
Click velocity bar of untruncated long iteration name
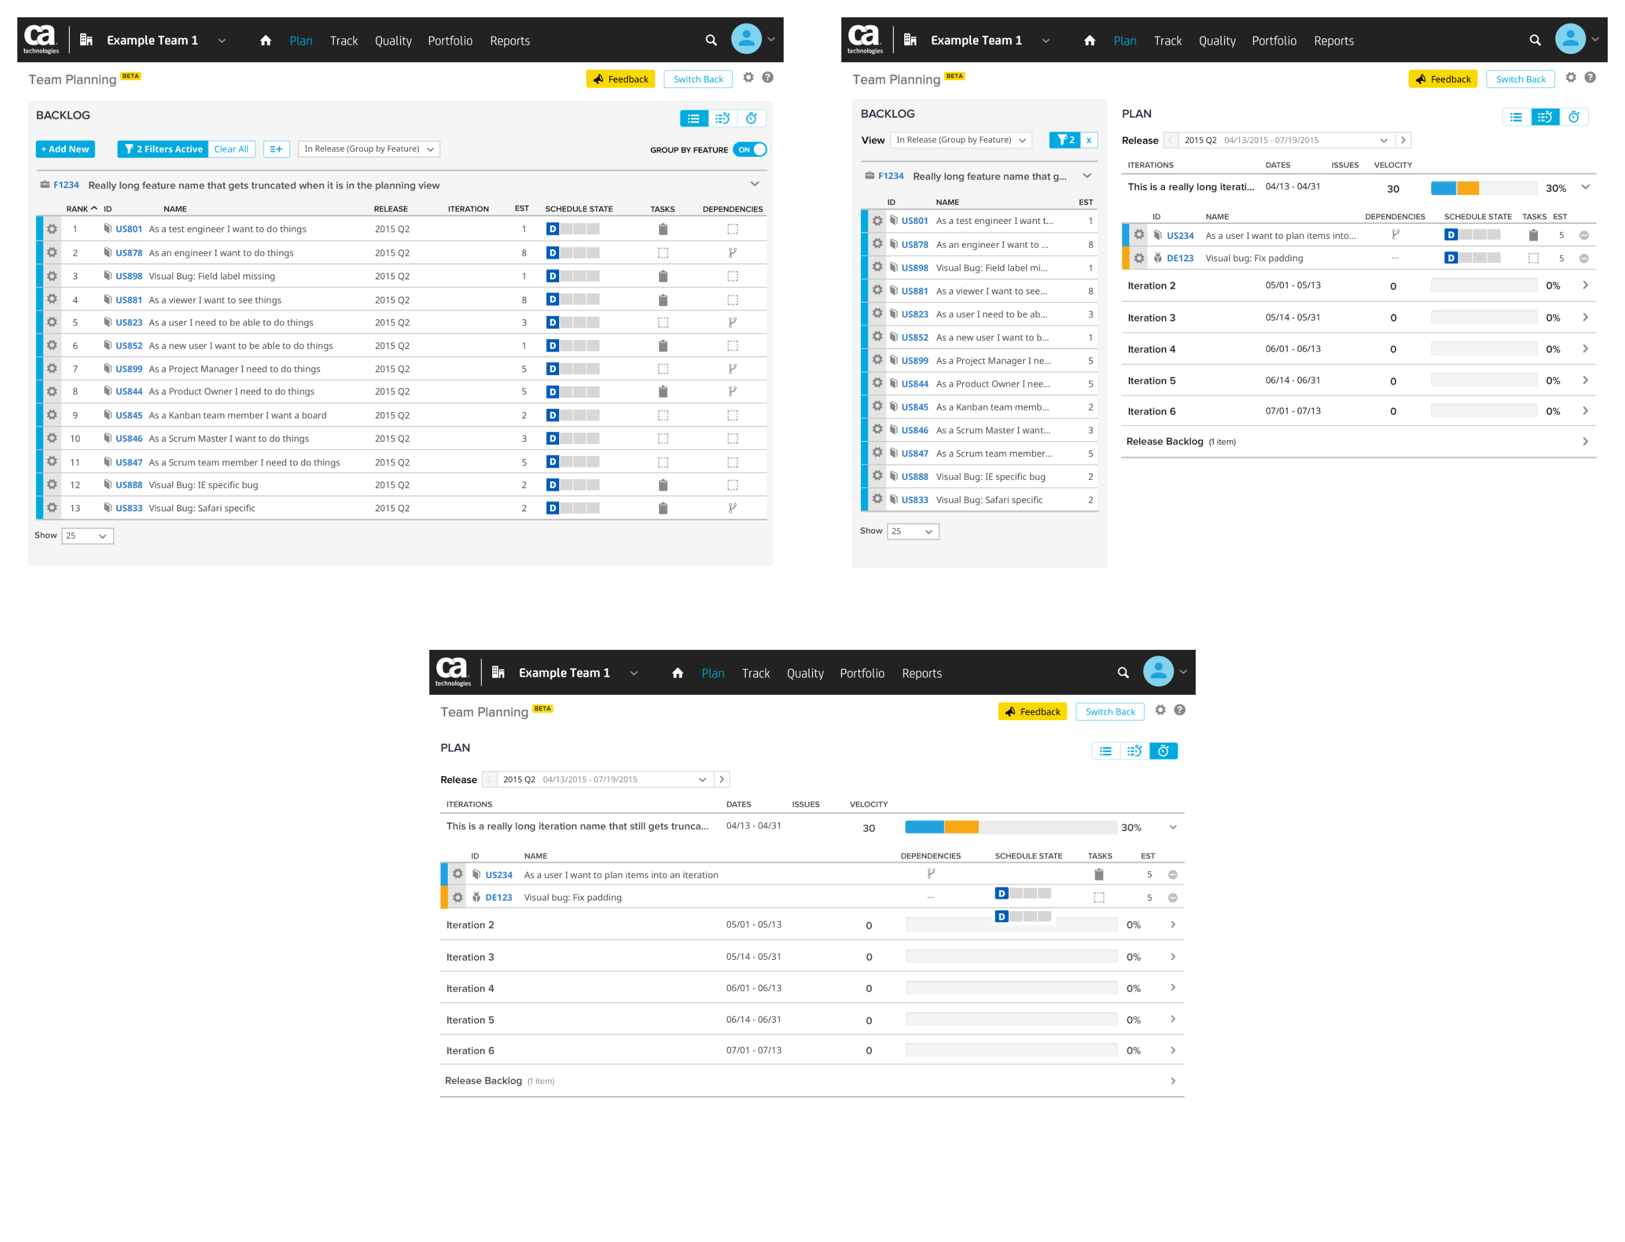pos(1010,826)
